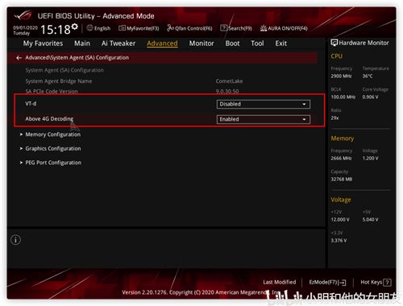403x306 pixels.
Task: Switch to Monitor tab
Action: (x=201, y=43)
